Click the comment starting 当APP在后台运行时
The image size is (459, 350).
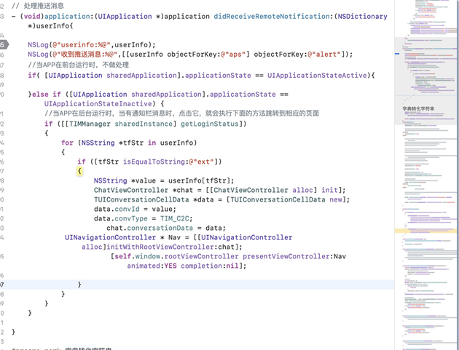(x=181, y=114)
